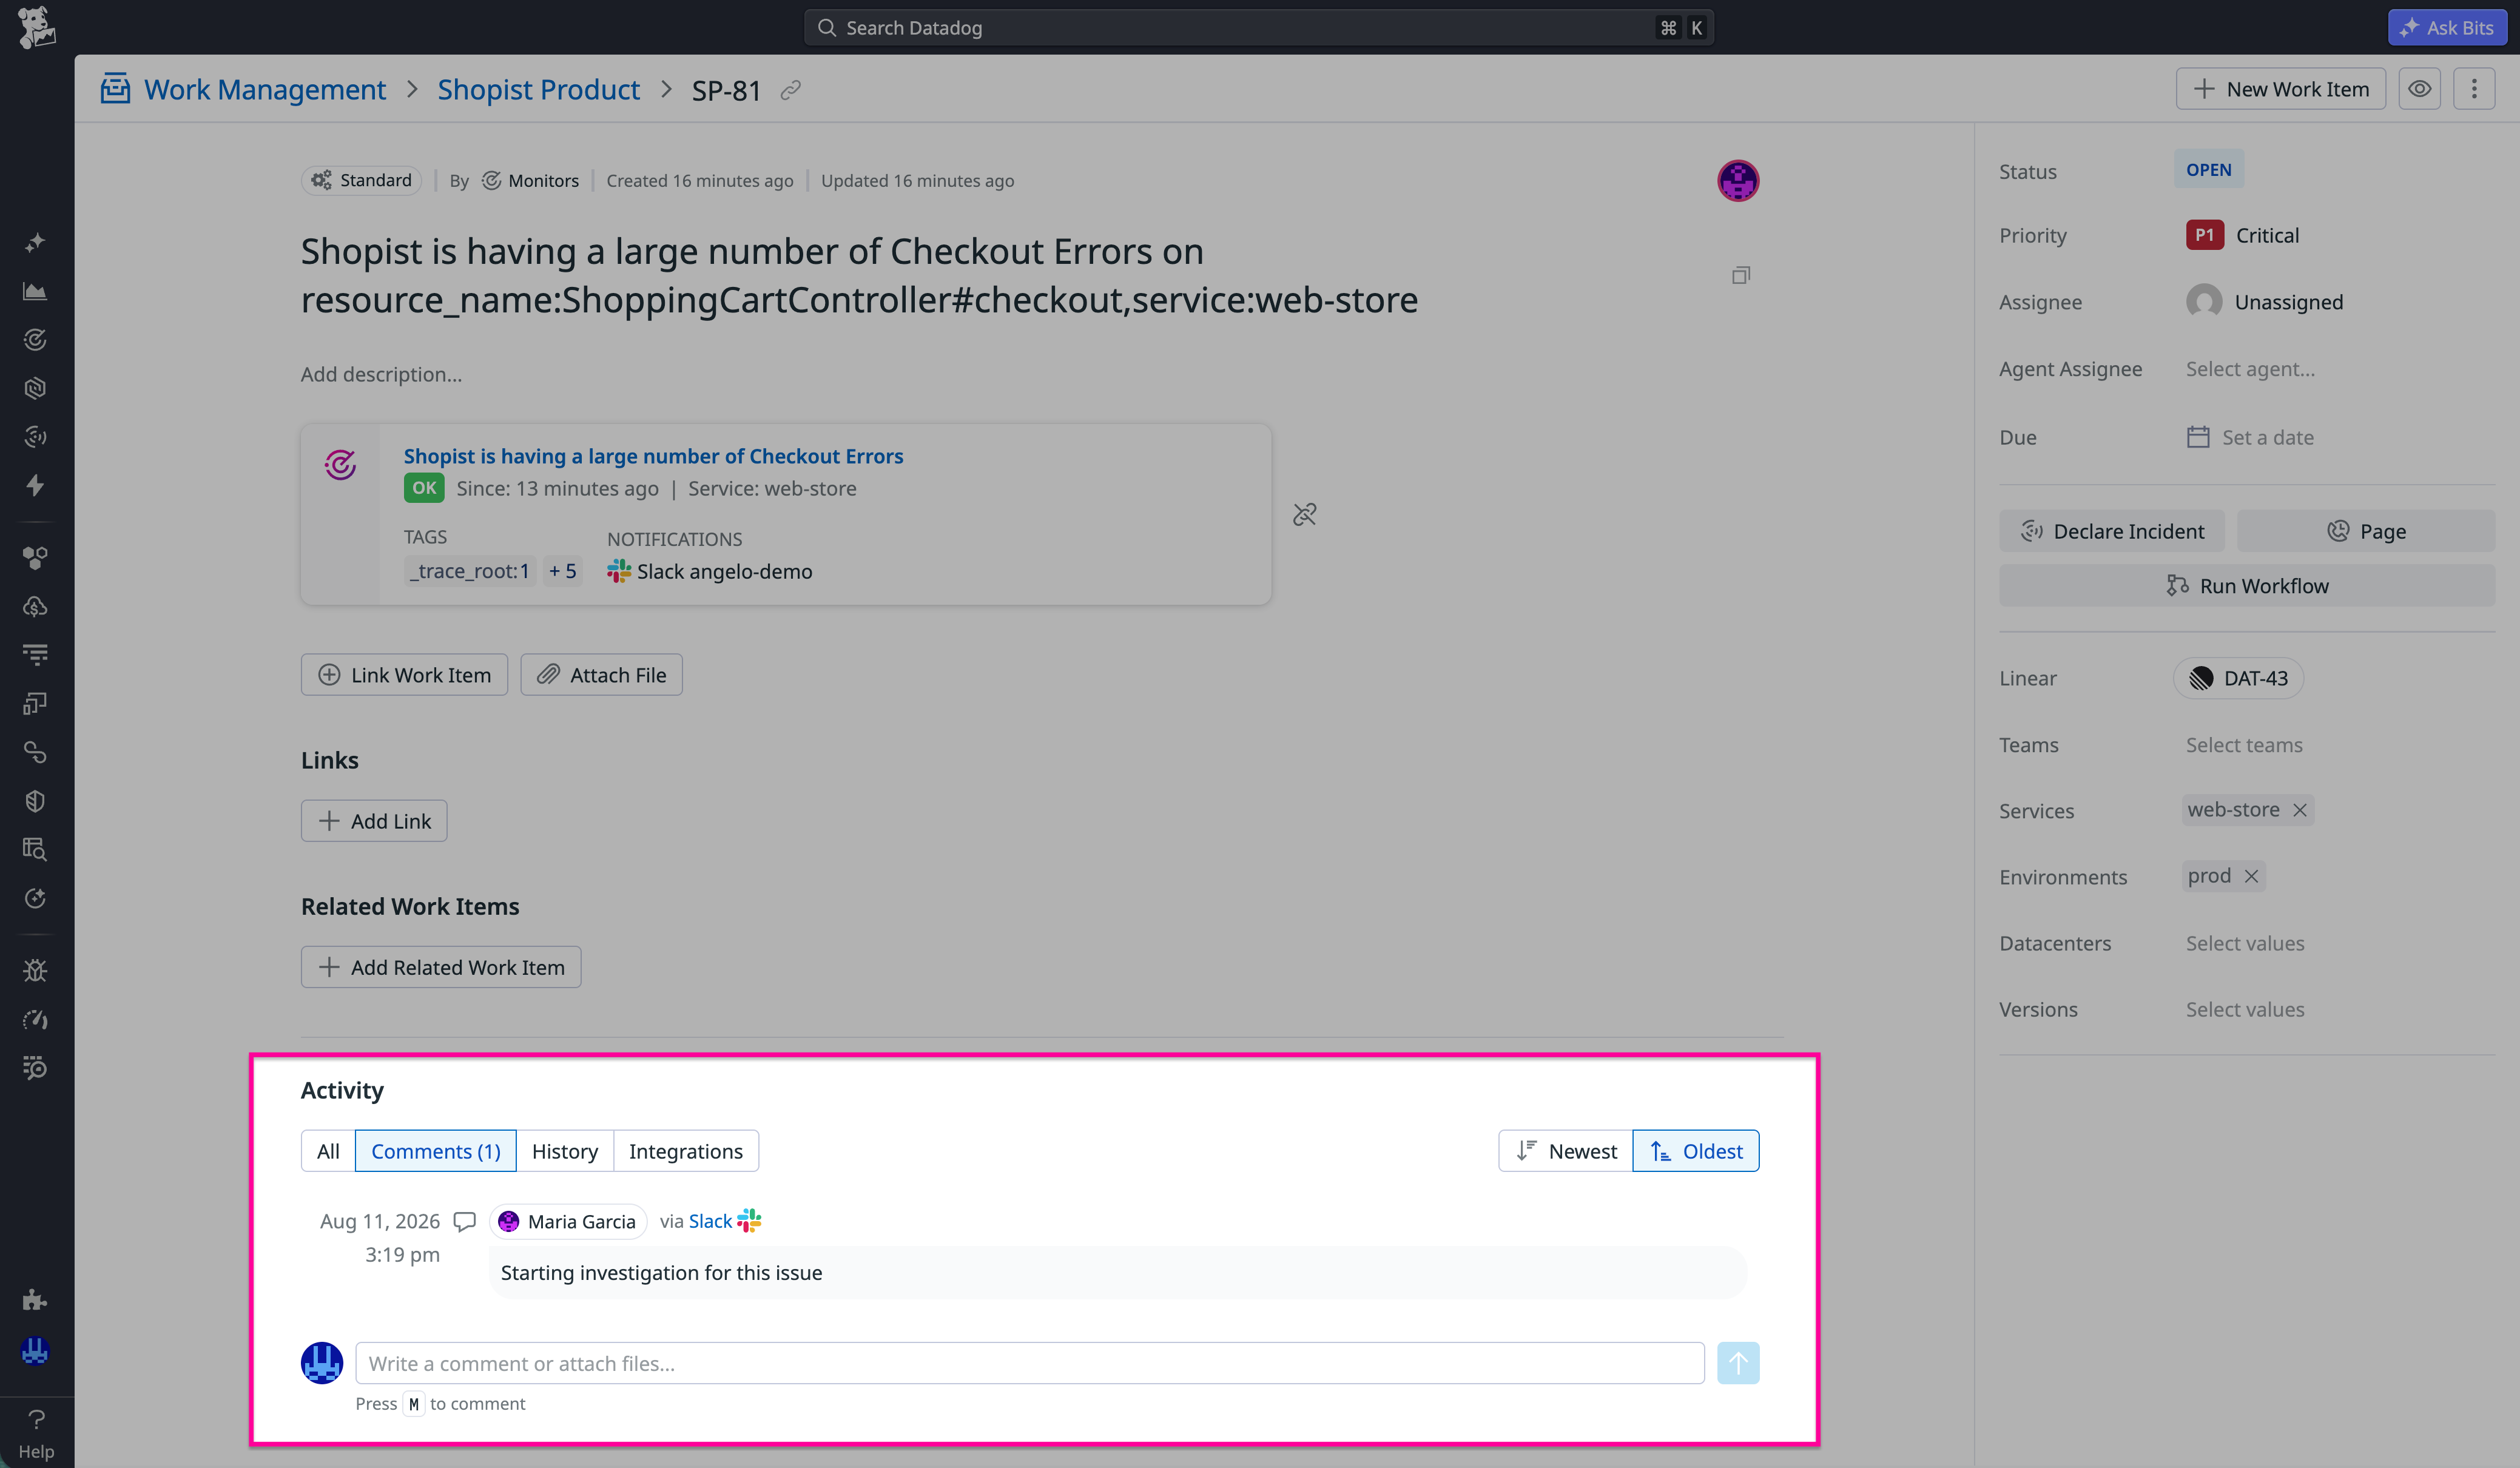Open the Slack link in comment
The width and height of the screenshot is (2520, 1468).
click(x=710, y=1221)
